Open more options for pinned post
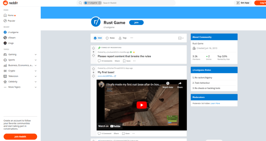 pos(134,61)
